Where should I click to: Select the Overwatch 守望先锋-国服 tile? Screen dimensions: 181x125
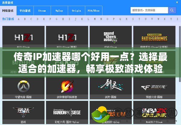point(23,88)
